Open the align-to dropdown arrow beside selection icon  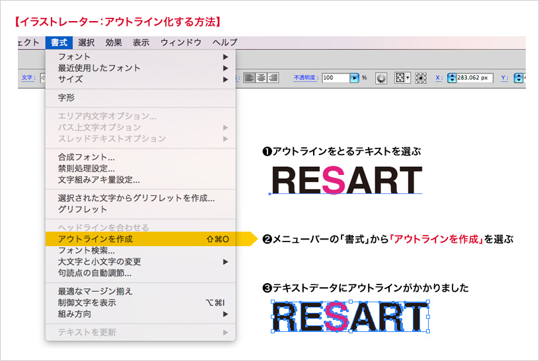pyautogui.click(x=408, y=78)
